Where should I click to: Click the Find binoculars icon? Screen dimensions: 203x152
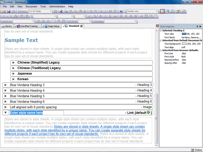[x=110, y=11]
